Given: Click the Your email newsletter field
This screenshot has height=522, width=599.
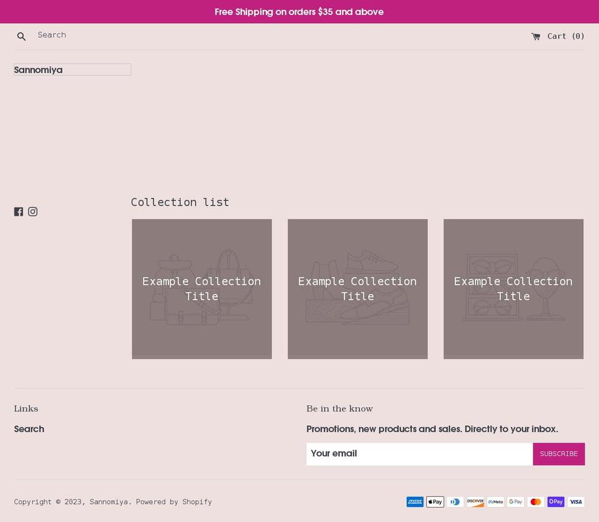Looking at the screenshot, I should click(419, 454).
